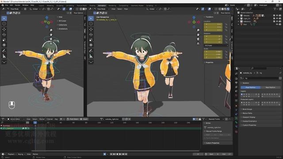Select the Scale tool in left viewport
This screenshot has width=283, height=159.
click(x=4, y=40)
